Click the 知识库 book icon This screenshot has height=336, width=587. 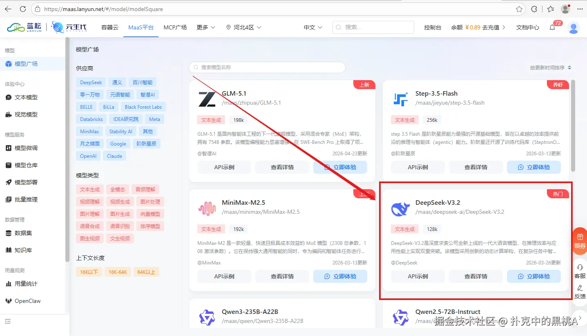pos(8,250)
